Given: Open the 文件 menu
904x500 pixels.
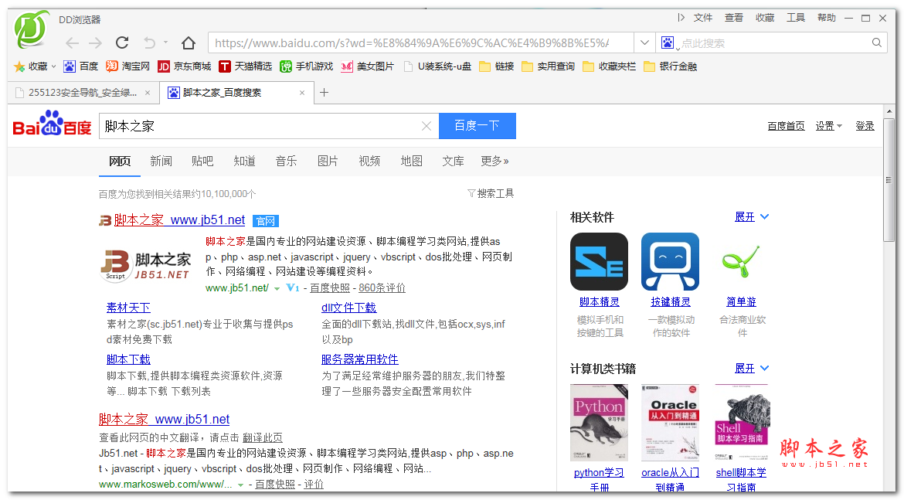Looking at the screenshot, I should pos(703,18).
